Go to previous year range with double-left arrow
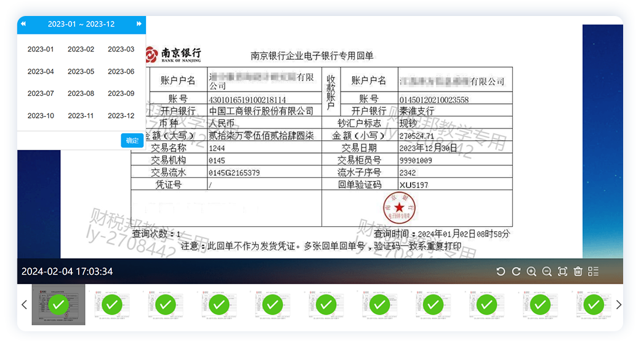This screenshot has height=351, width=641. (23, 24)
